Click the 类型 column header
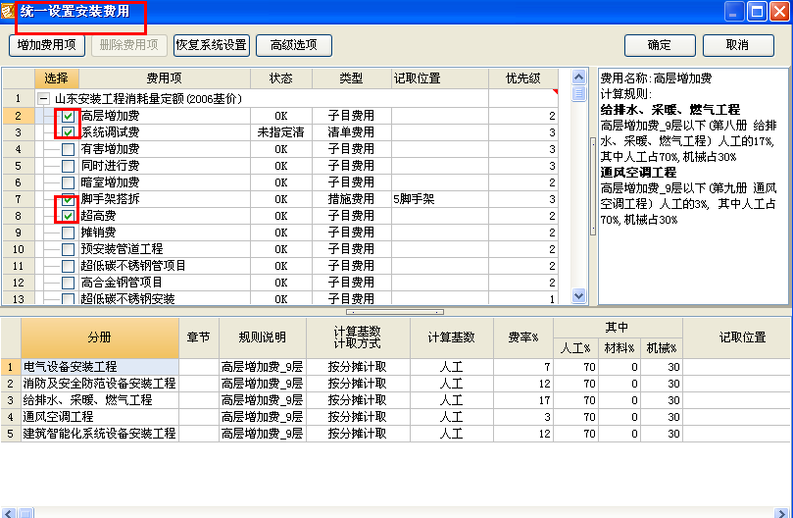The width and height of the screenshot is (793, 518). [x=352, y=78]
